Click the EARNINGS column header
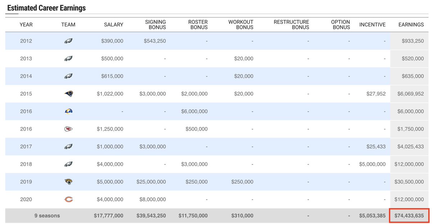Image resolution: width=432 pixels, height=224 pixels. [411, 25]
